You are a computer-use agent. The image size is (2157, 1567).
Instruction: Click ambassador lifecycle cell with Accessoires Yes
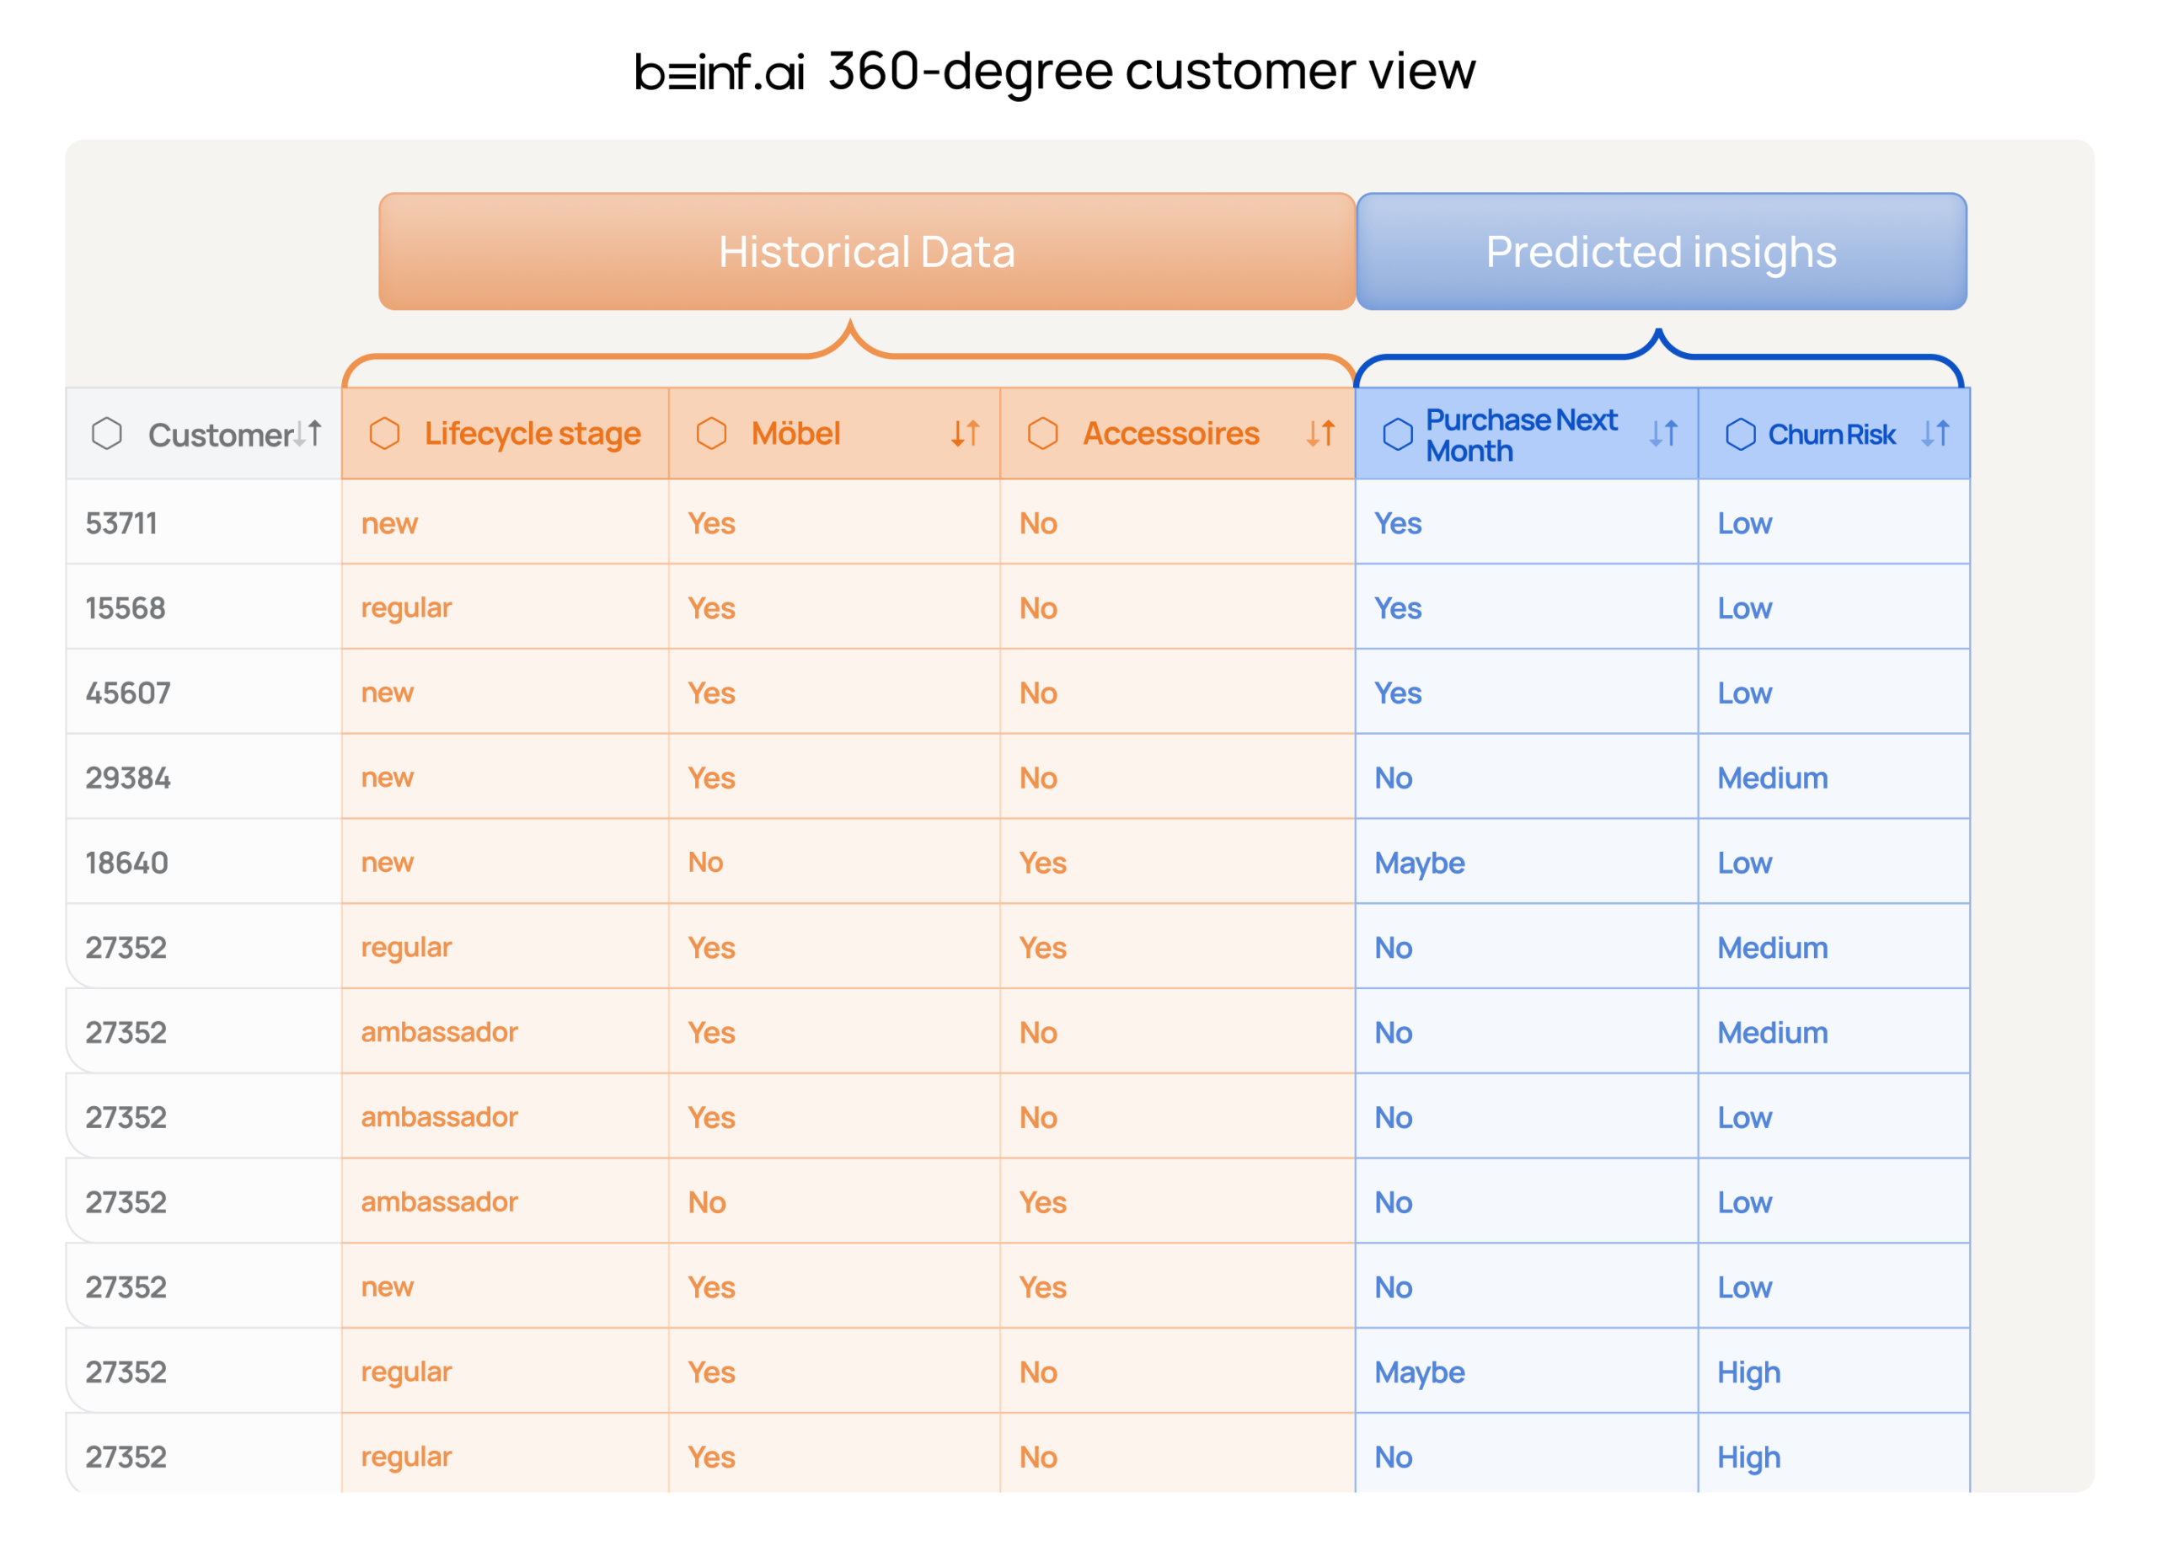tap(439, 1202)
